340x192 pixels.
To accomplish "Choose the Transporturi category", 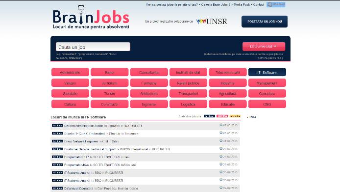I will point(188,93).
